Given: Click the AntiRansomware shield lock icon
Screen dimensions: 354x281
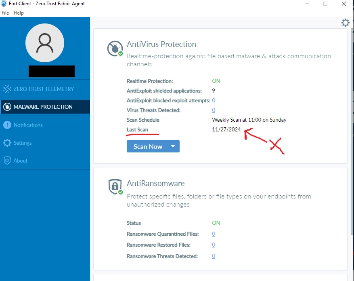Looking at the screenshot, I should (x=115, y=187).
